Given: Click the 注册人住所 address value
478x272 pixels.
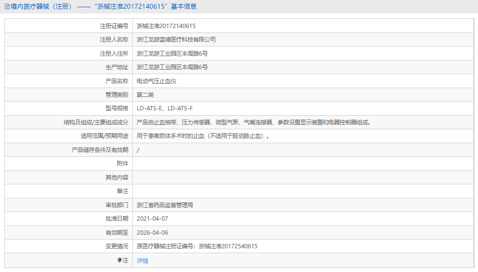Looking at the screenshot, I should pos(172,53).
